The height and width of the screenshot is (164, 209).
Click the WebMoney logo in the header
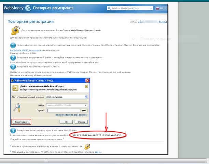[x=14, y=8]
